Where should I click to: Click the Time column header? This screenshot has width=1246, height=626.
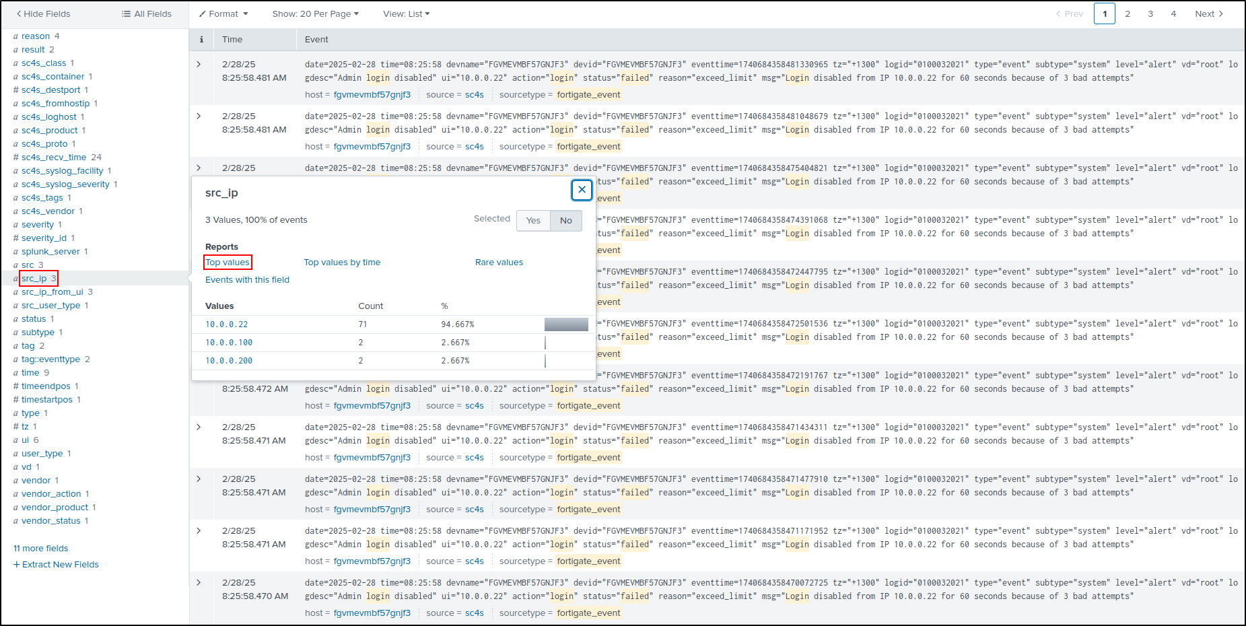(232, 40)
